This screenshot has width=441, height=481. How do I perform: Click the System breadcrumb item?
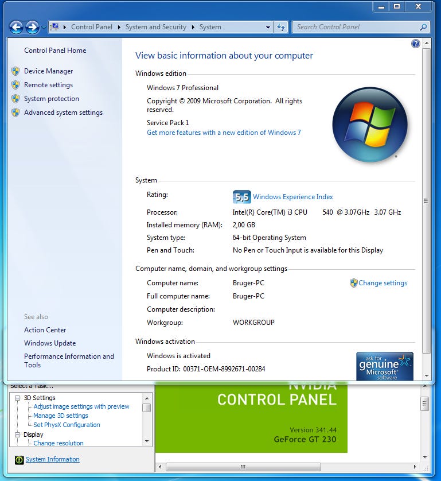click(x=210, y=27)
